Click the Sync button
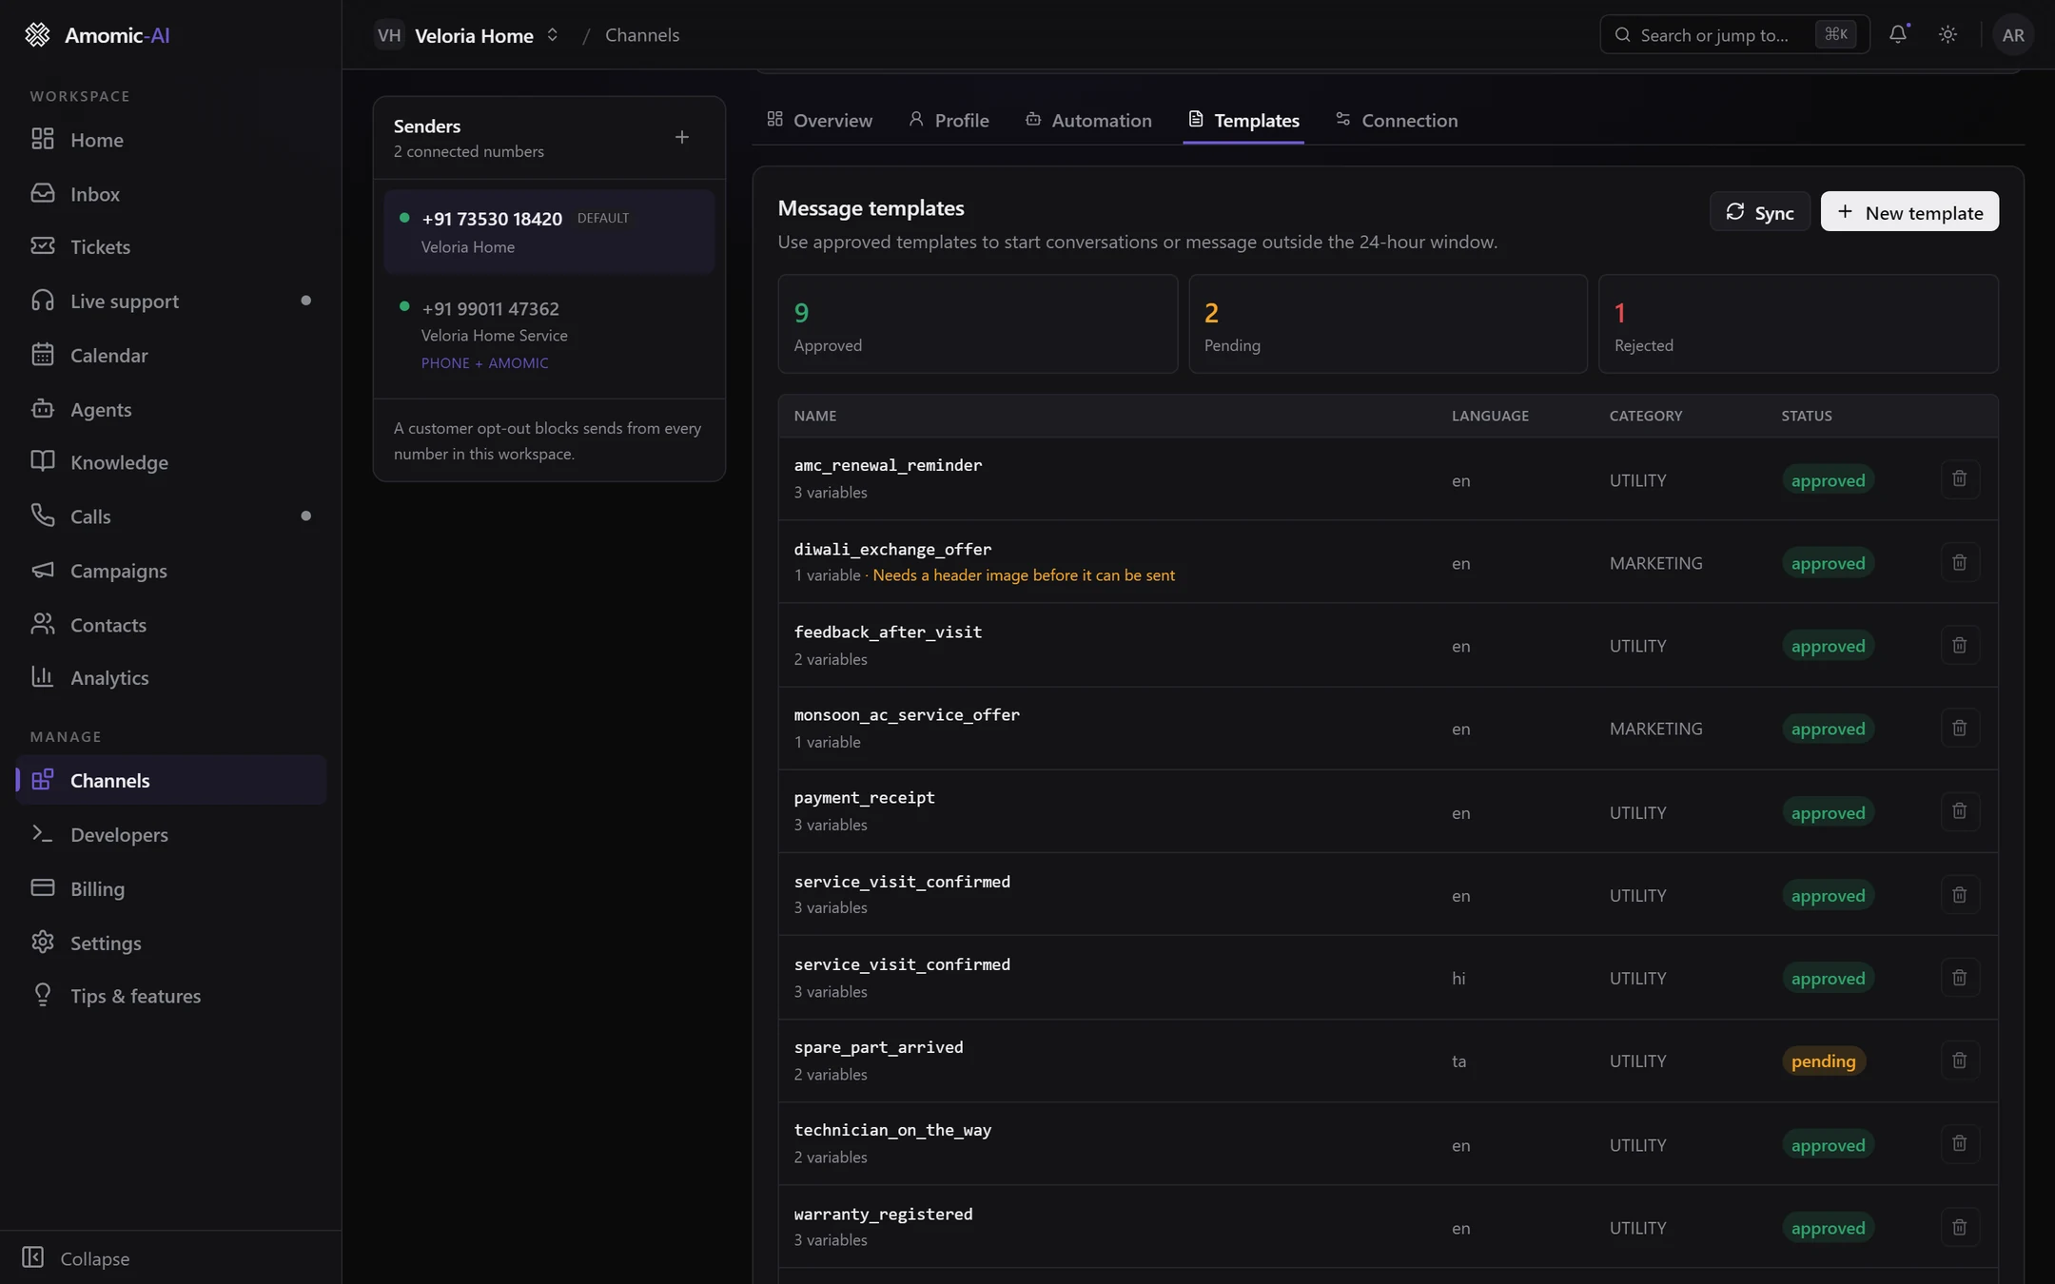Screen dimensions: 2055x1284 (x=1759, y=212)
